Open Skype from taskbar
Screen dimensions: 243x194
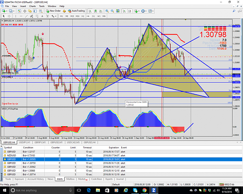tap(135, 190)
